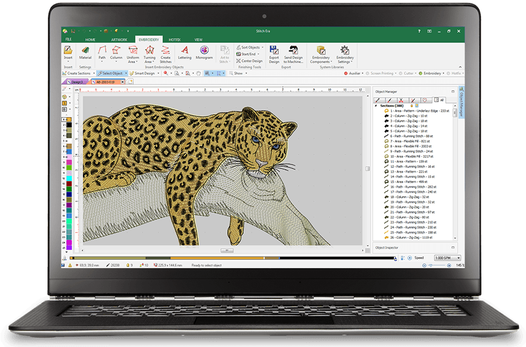Switch to the ARTWORK ribbon tab

pyautogui.click(x=119, y=39)
